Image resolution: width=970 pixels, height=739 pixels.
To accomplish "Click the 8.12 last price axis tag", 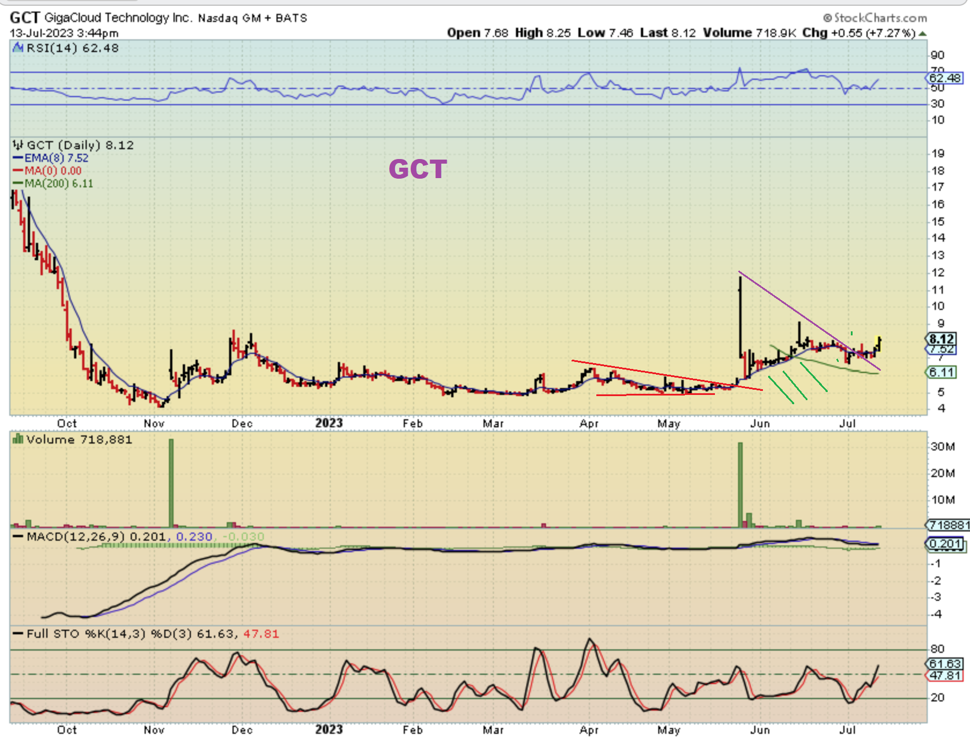I will pos(942,339).
